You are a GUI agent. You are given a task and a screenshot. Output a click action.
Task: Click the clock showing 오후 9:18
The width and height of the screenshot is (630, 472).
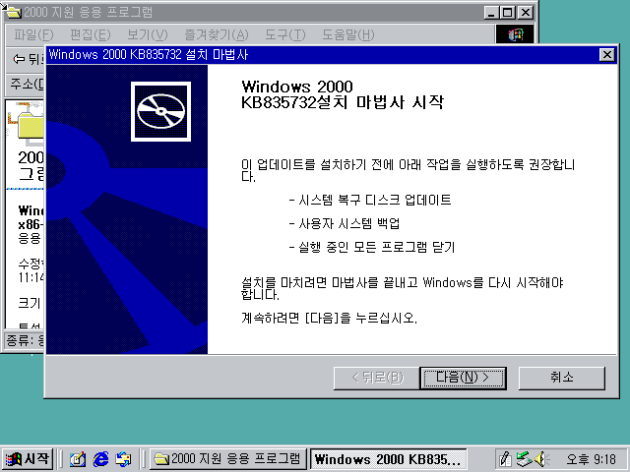pos(591,459)
